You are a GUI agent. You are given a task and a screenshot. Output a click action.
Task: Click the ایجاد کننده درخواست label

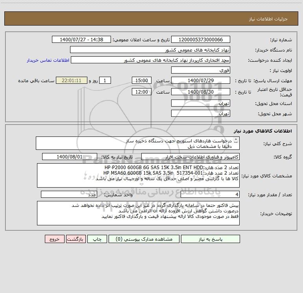270,60
